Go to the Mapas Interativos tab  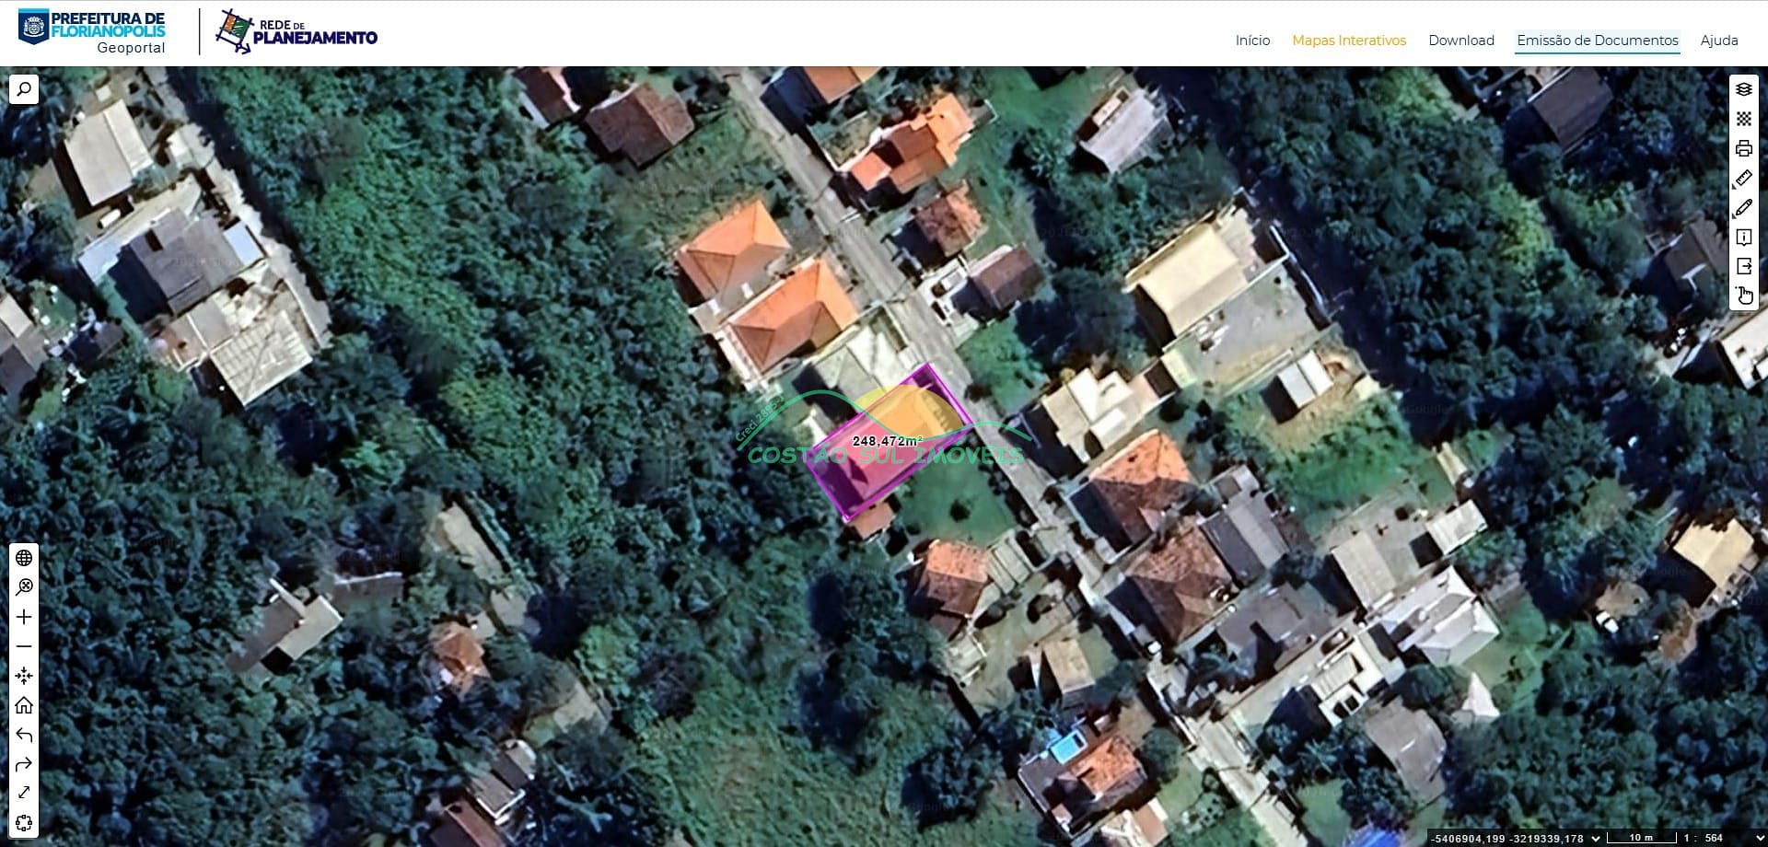[1349, 41]
